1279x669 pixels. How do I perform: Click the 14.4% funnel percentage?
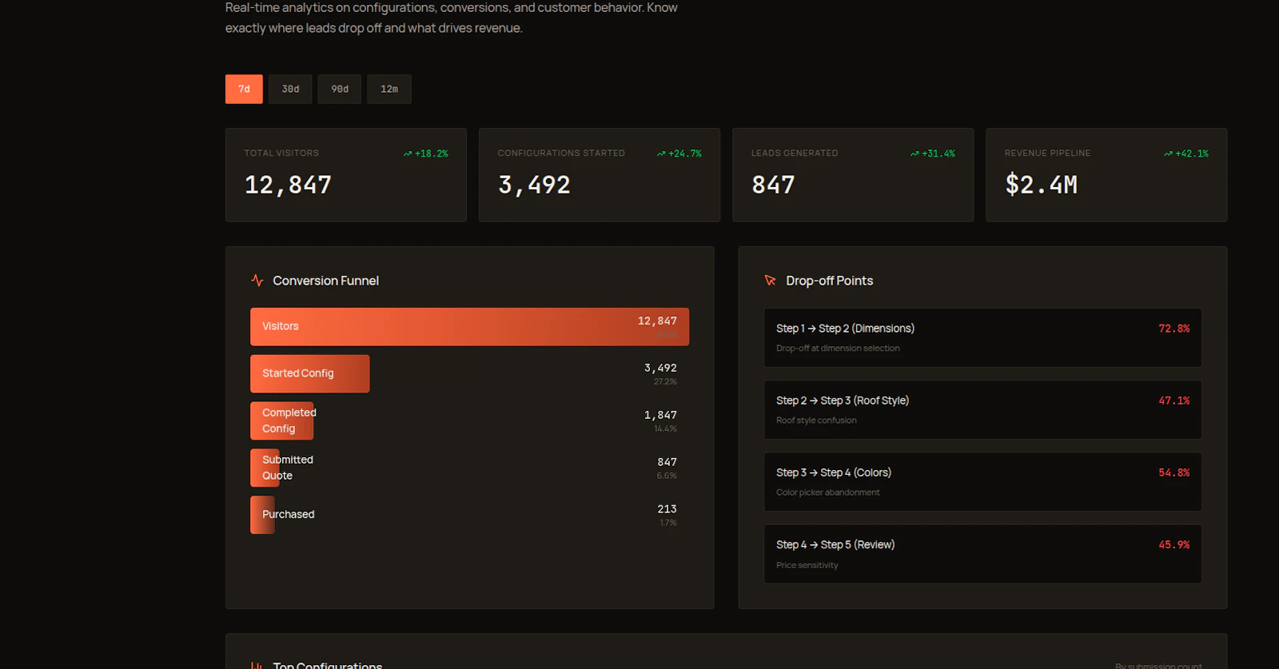tap(665, 429)
